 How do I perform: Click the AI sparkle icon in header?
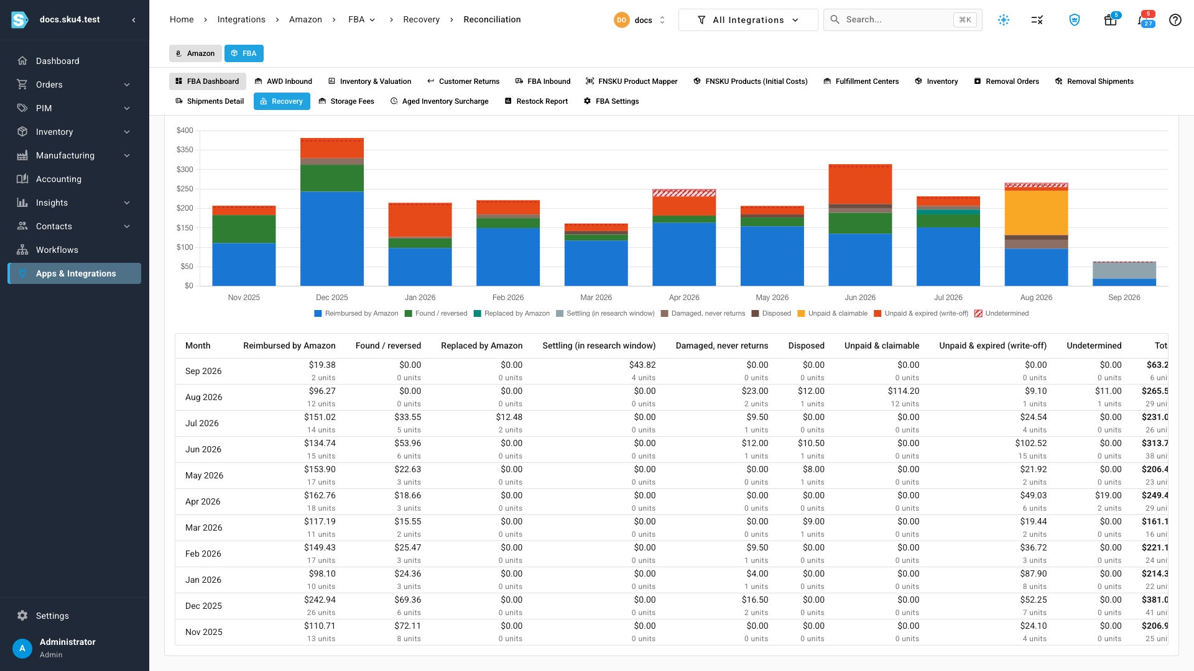coord(1004,20)
